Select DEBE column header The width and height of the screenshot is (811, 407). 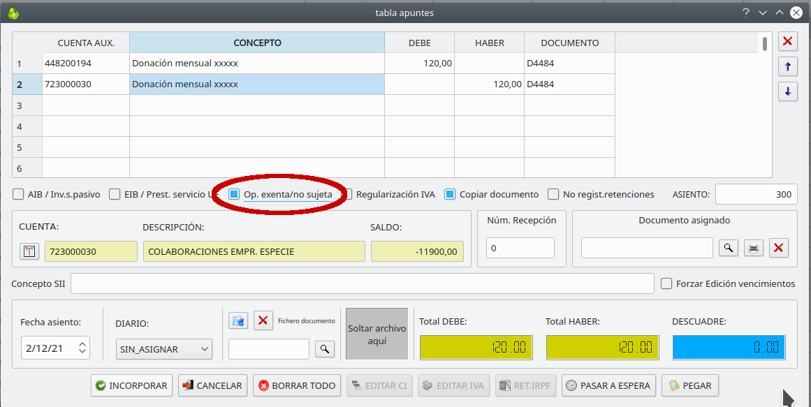(419, 43)
